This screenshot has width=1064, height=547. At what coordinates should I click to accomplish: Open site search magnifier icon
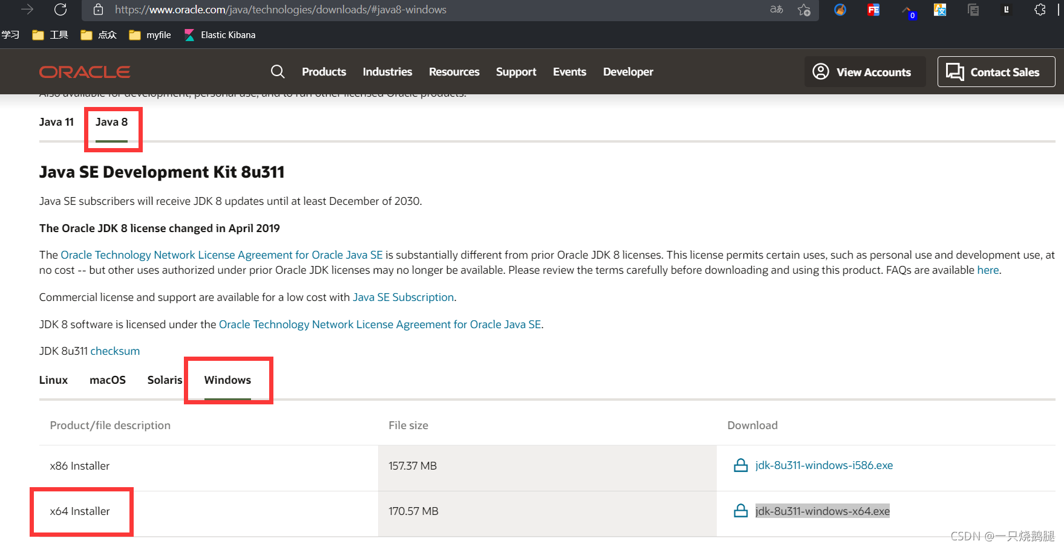point(278,72)
